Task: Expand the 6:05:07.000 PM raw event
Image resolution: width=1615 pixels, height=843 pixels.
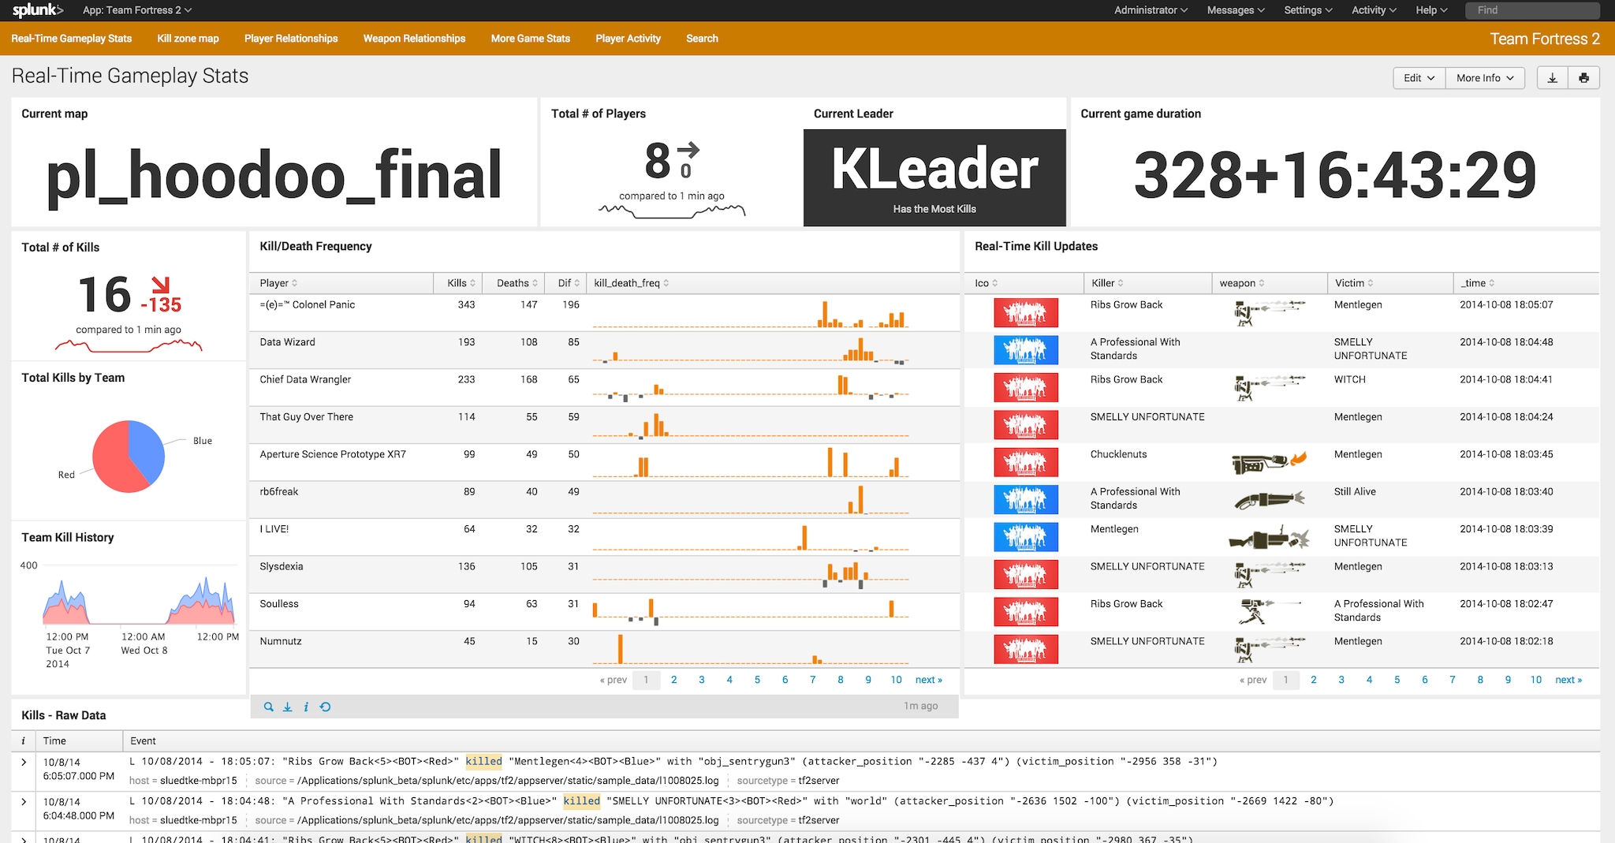Action: coord(24,762)
